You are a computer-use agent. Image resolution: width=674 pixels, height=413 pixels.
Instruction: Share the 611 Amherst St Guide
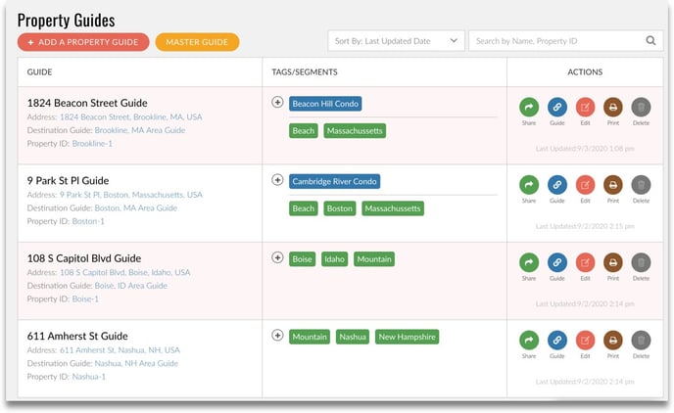pyautogui.click(x=529, y=340)
